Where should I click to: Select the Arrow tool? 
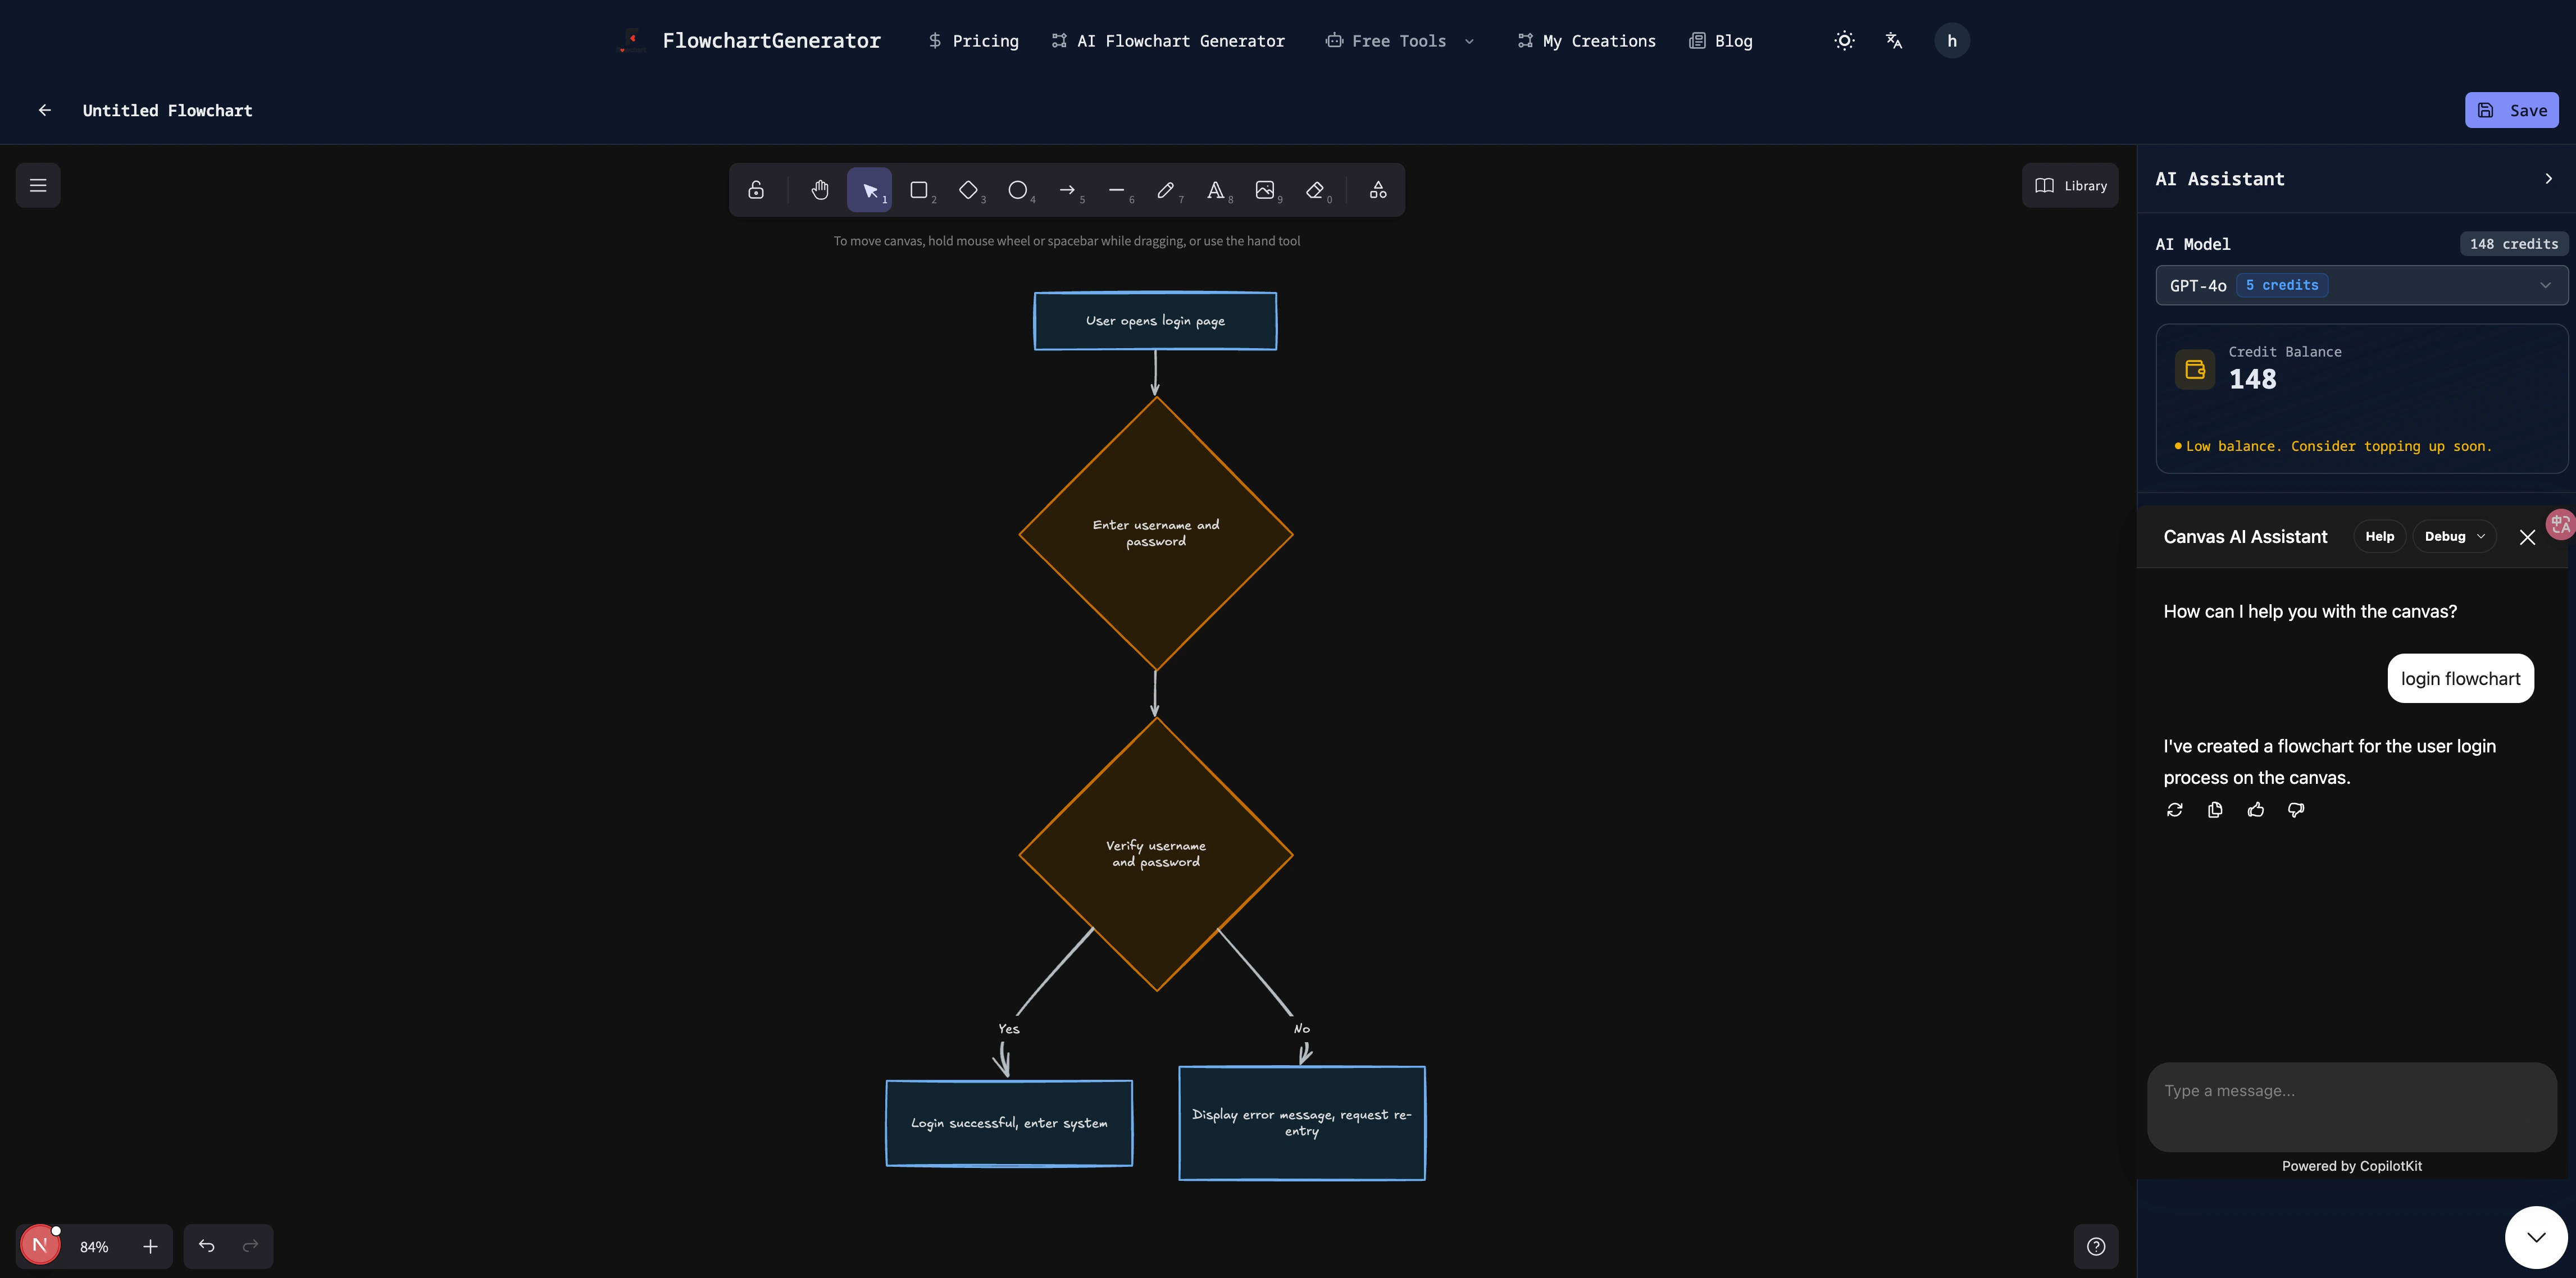1067,189
